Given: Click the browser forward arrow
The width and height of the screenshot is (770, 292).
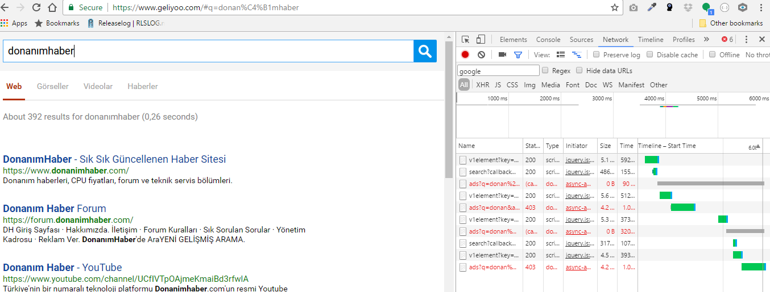Looking at the screenshot, I should [x=21, y=7].
